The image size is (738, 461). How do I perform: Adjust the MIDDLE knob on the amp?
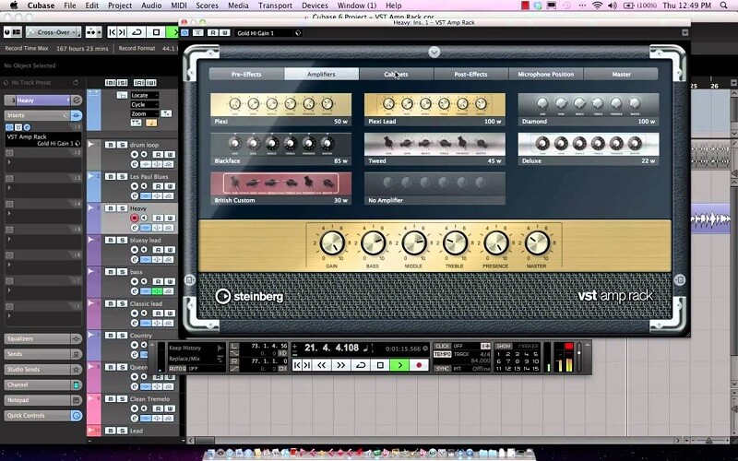pyautogui.click(x=413, y=243)
